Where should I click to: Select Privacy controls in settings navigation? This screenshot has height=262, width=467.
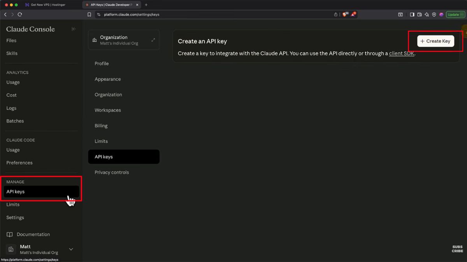(112, 172)
